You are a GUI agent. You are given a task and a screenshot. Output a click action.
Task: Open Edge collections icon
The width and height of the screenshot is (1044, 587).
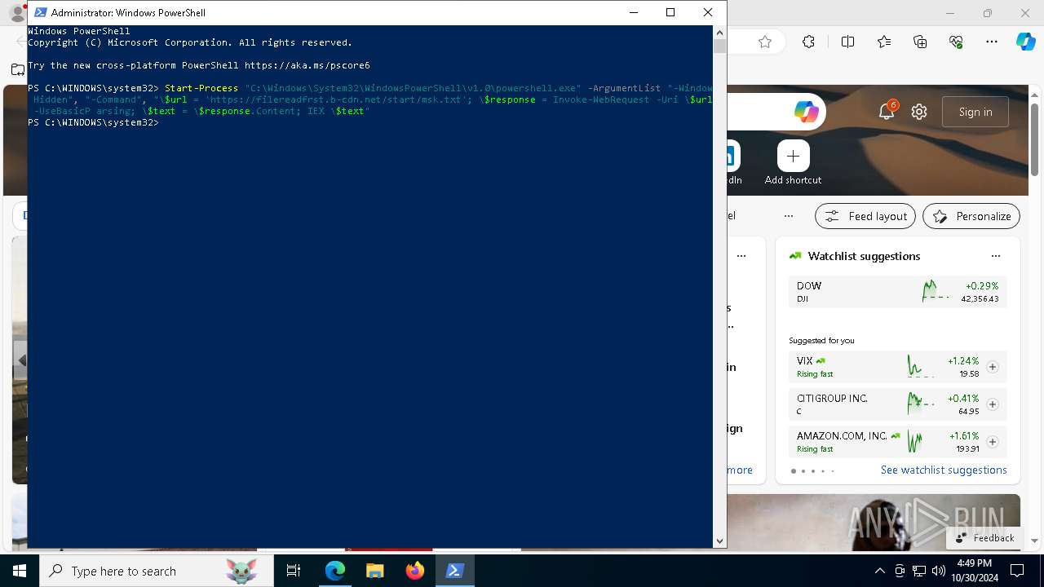coord(920,42)
